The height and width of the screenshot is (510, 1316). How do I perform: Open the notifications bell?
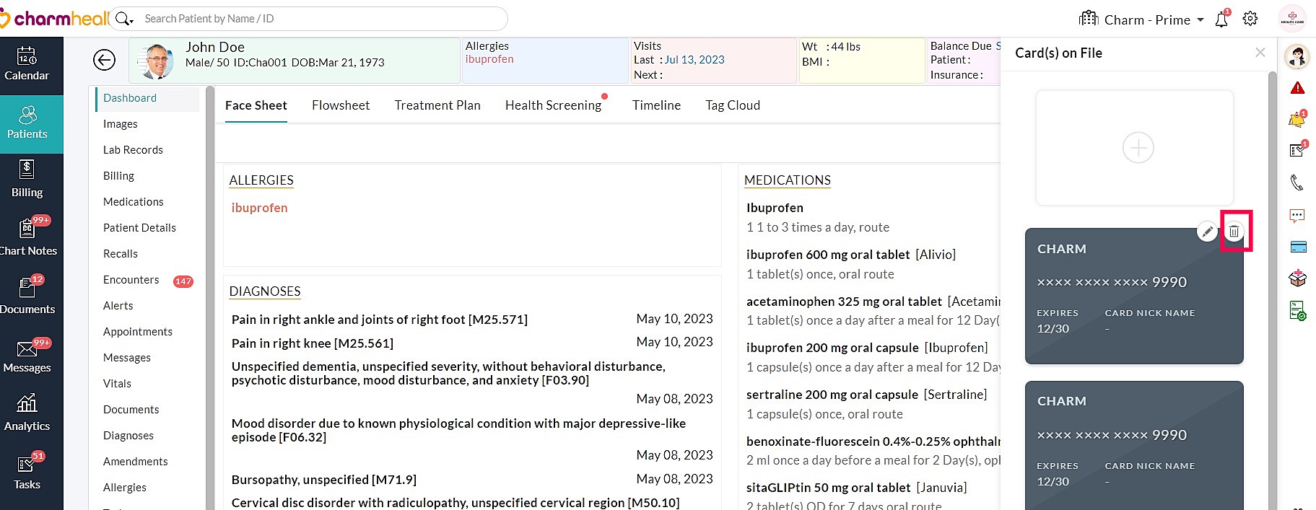1221,19
